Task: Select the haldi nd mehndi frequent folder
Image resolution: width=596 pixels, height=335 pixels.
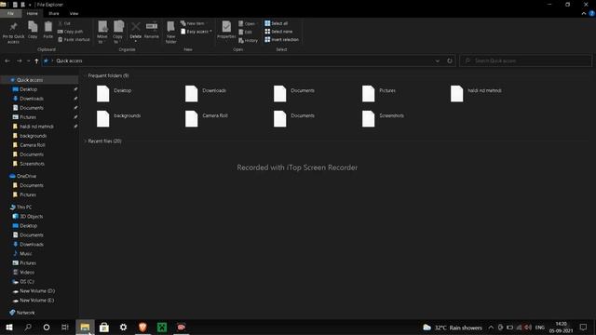Action: pyautogui.click(x=476, y=93)
